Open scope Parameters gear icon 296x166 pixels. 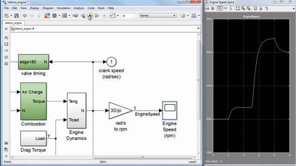coord(213,8)
